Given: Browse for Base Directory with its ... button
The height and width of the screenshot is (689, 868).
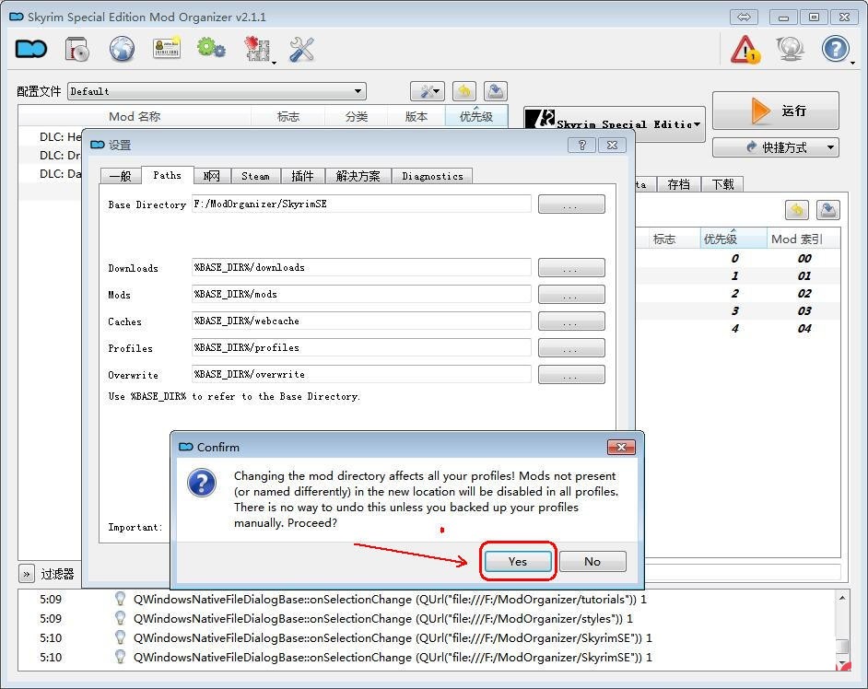Looking at the screenshot, I should point(571,204).
